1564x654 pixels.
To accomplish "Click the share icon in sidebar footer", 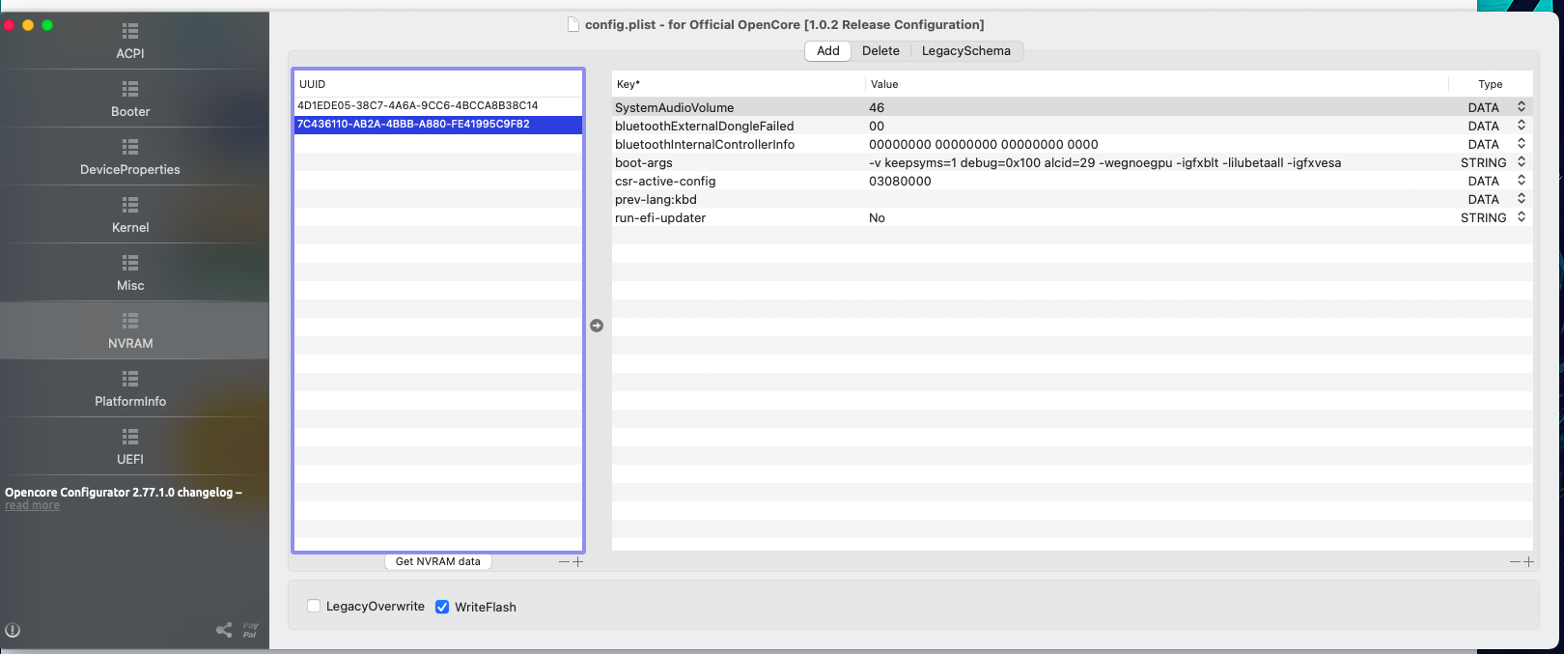I will 224,630.
